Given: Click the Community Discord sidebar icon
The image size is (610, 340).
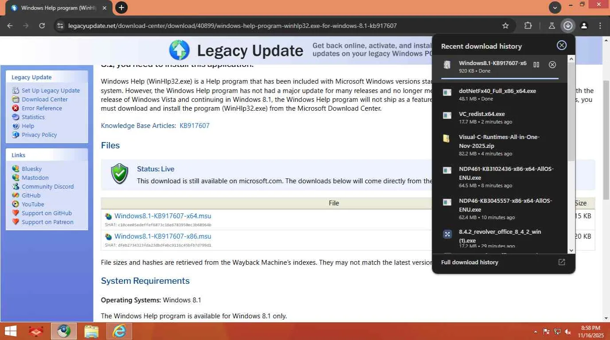Looking at the screenshot, I should pos(16,186).
